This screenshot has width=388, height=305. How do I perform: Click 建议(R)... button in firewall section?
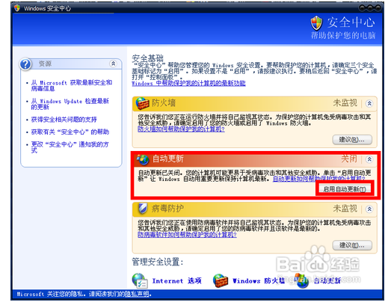(x=352, y=140)
